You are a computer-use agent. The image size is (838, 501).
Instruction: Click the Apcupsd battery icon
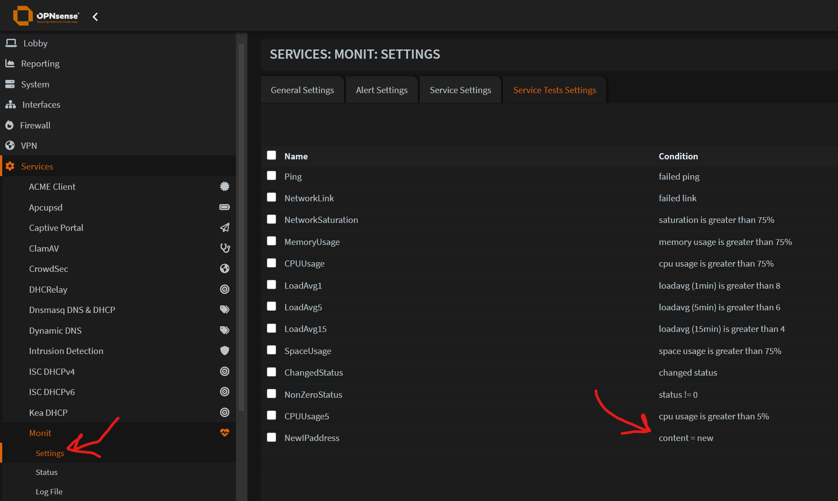click(x=225, y=207)
